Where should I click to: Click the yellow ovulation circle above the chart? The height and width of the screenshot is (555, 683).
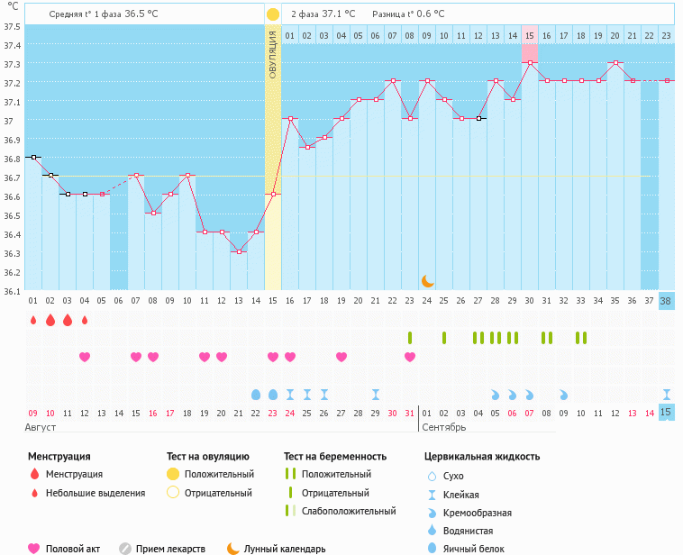click(273, 14)
